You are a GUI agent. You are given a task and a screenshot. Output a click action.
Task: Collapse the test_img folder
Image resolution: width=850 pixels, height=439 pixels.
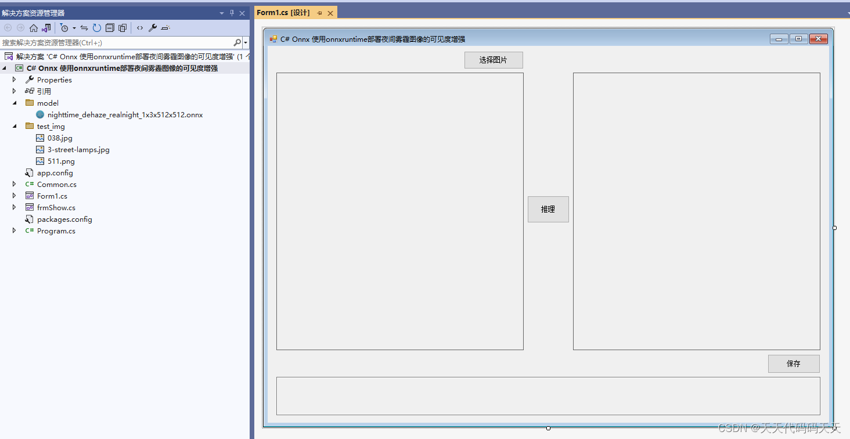coord(15,126)
